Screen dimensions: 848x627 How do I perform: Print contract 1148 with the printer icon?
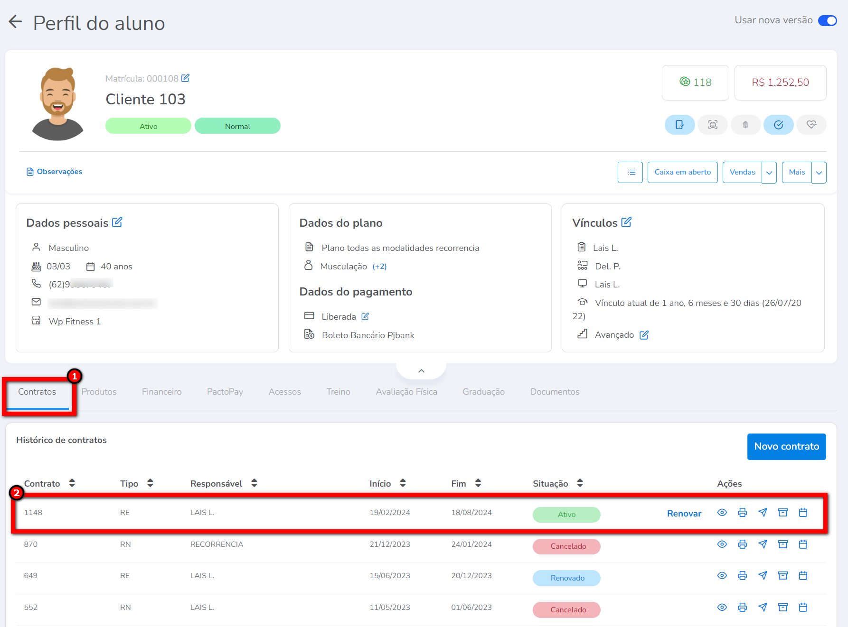point(742,513)
